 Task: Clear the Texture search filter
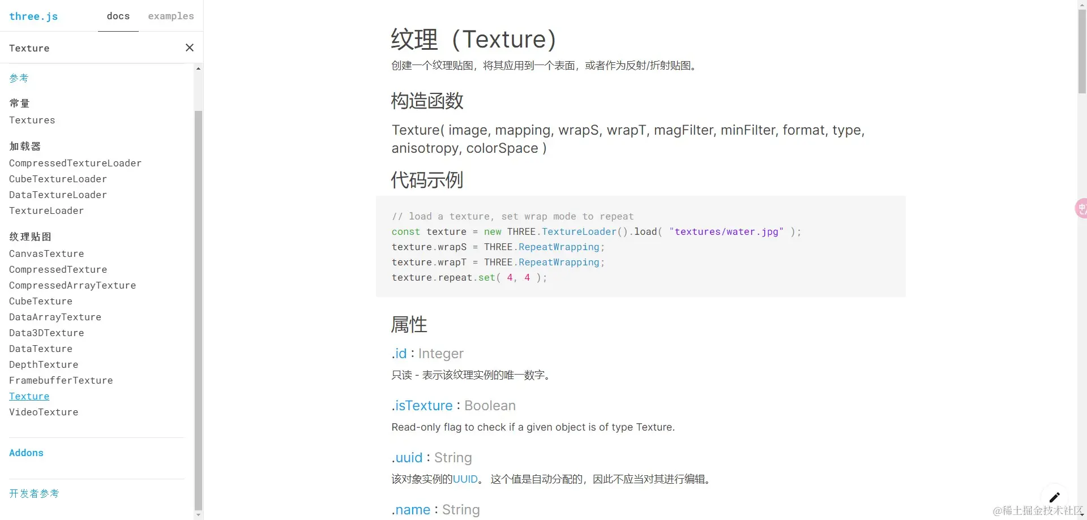tap(190, 48)
